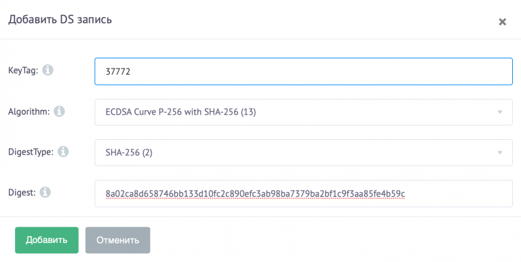The height and width of the screenshot is (262, 521).
Task: Expand the DigestType dropdown arrow
Action: pyautogui.click(x=500, y=153)
